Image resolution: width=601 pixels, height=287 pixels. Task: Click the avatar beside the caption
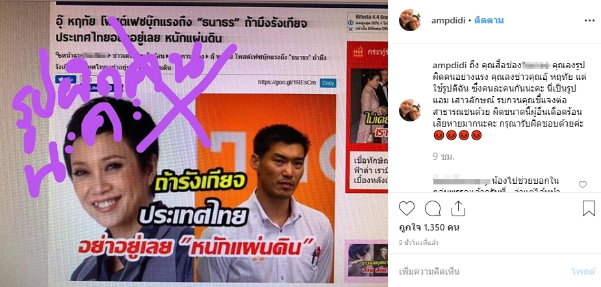(x=410, y=110)
